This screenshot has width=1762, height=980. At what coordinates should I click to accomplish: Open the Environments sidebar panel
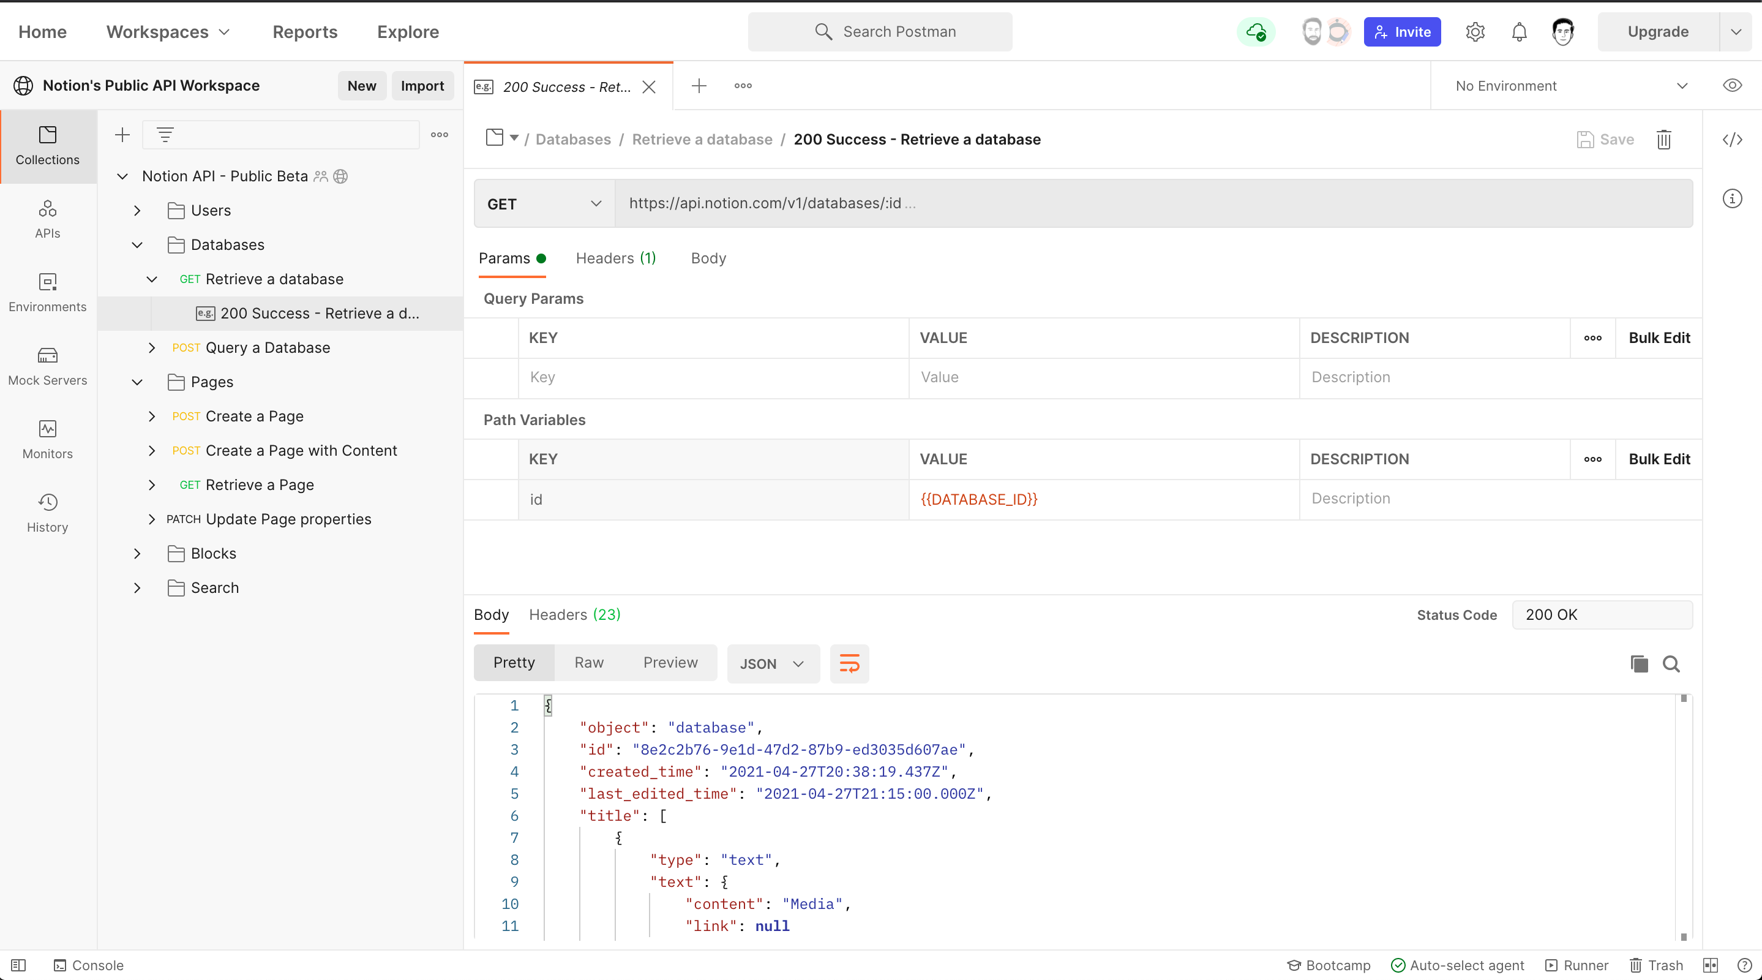[x=47, y=293]
